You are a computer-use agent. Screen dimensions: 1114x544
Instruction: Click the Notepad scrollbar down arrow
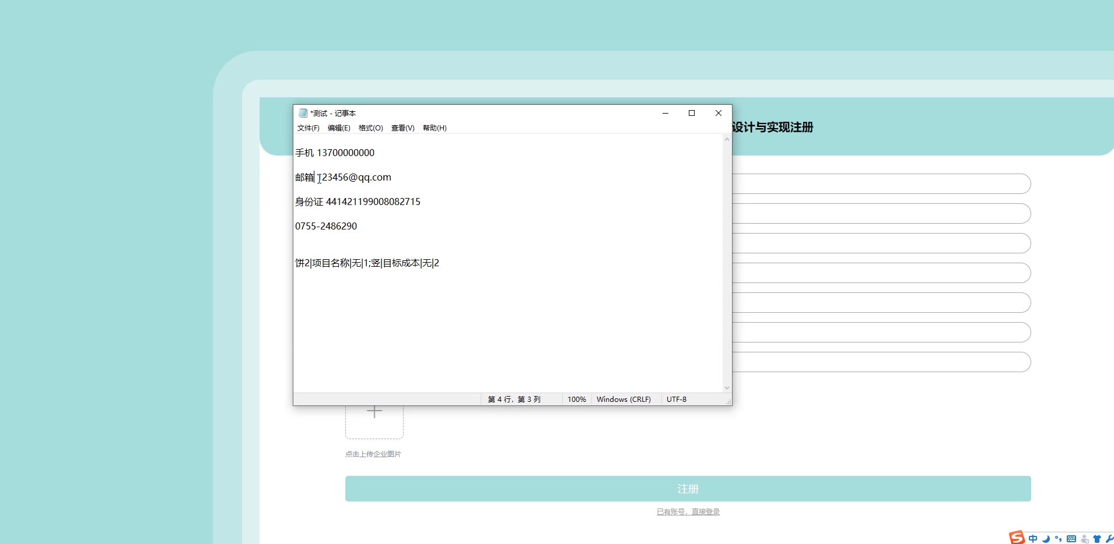tap(727, 388)
